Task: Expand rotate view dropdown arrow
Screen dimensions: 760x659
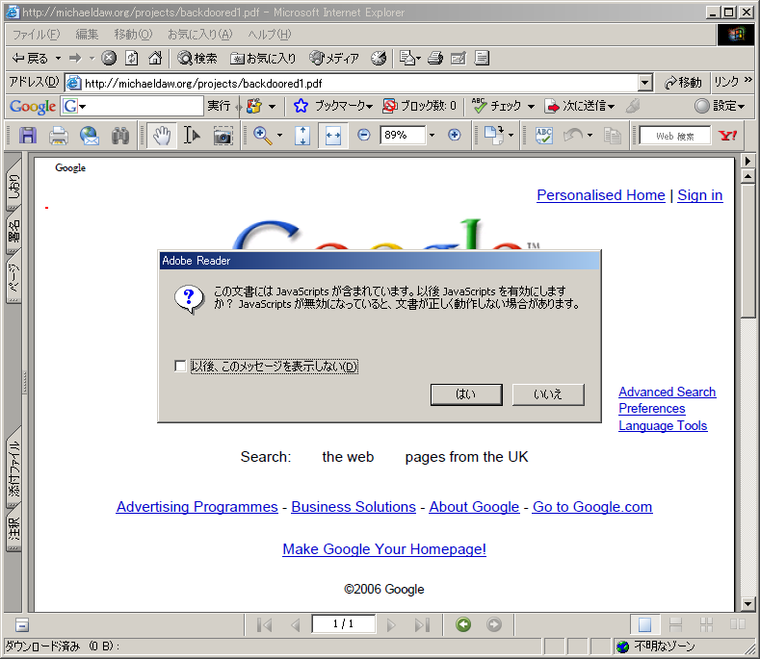Action: 511,135
